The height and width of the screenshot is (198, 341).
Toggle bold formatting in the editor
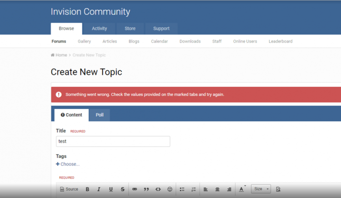click(x=87, y=189)
